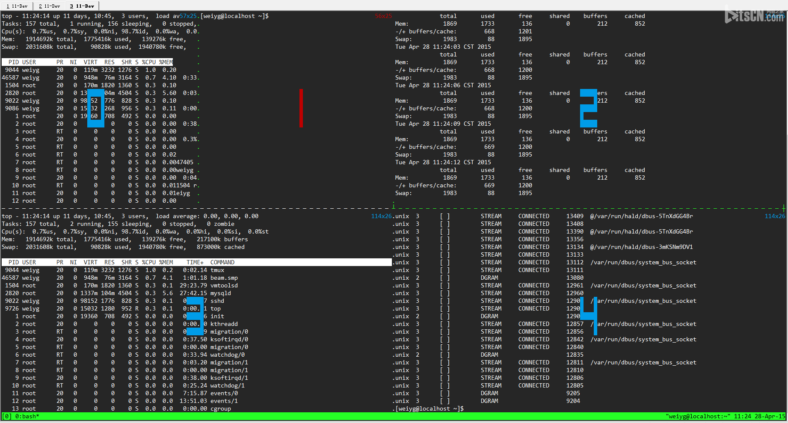Click socket inode number 13080
This screenshot has width=788, height=423.
point(575,278)
